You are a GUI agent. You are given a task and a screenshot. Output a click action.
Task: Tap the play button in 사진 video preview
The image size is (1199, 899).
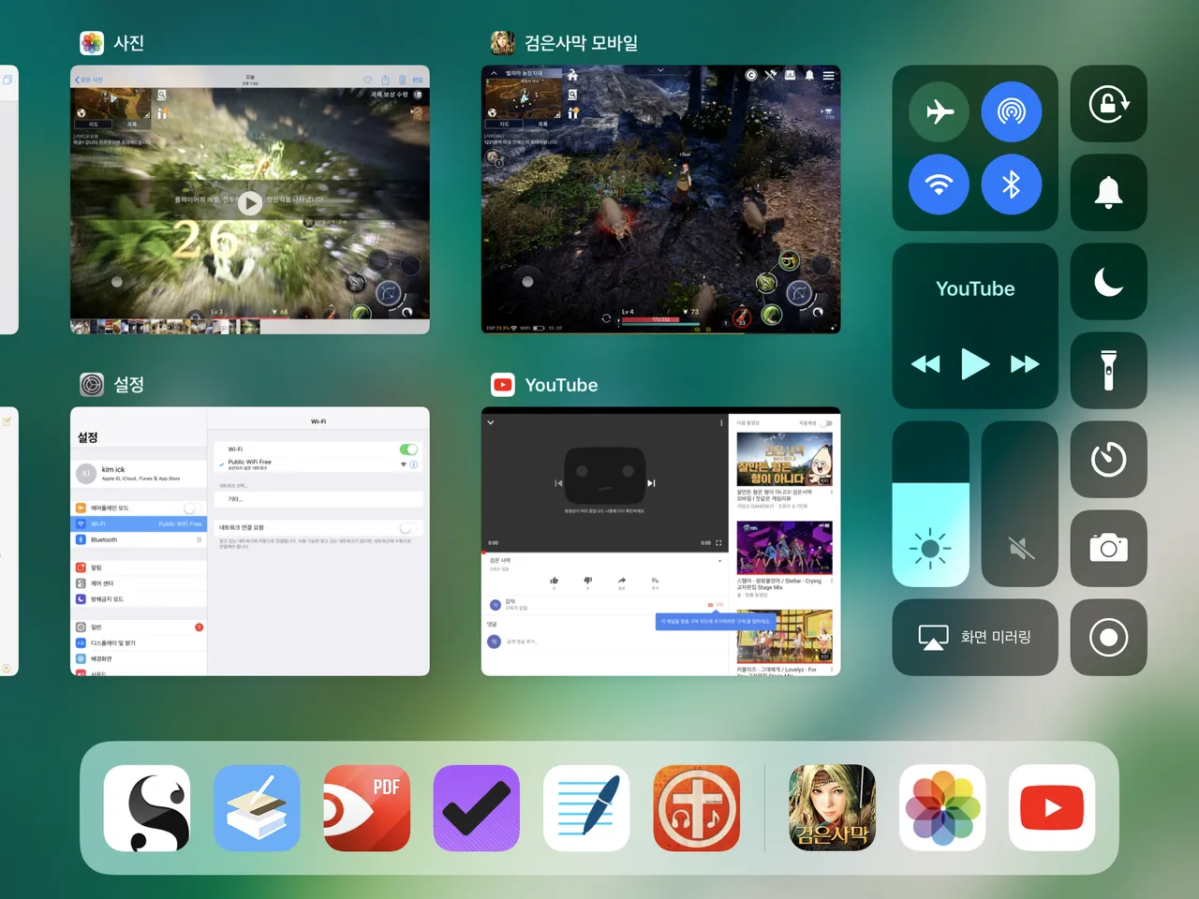pos(249,202)
